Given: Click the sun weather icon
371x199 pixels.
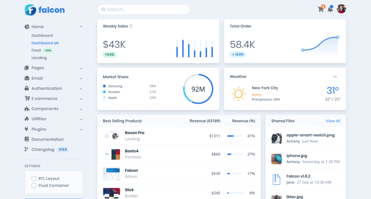Looking at the screenshot, I should tap(238, 94).
